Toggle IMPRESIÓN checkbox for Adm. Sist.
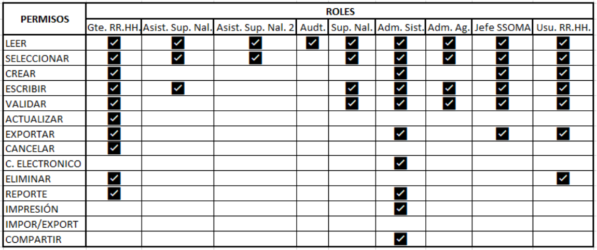 coord(400,209)
